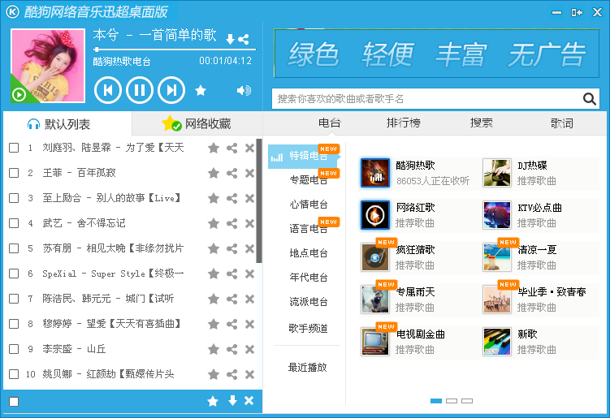The image size is (610, 418).
Task: Tick checkbox for 至上励合 - 别人的故事
Action: click(x=14, y=198)
